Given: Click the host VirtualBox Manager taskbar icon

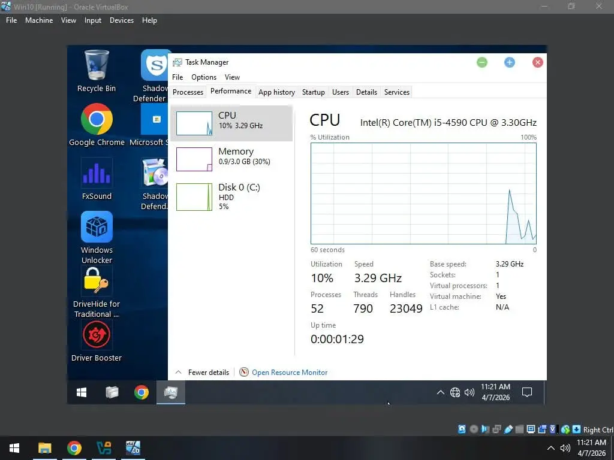Looking at the screenshot, I should coord(104,448).
